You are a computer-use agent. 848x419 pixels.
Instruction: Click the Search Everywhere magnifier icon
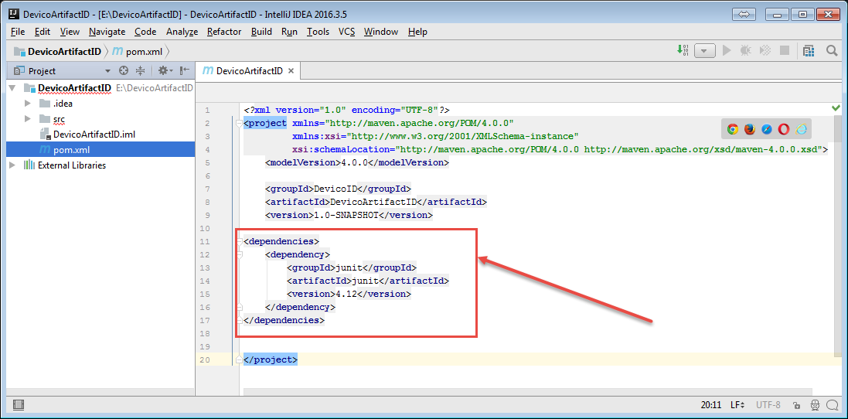coord(832,50)
